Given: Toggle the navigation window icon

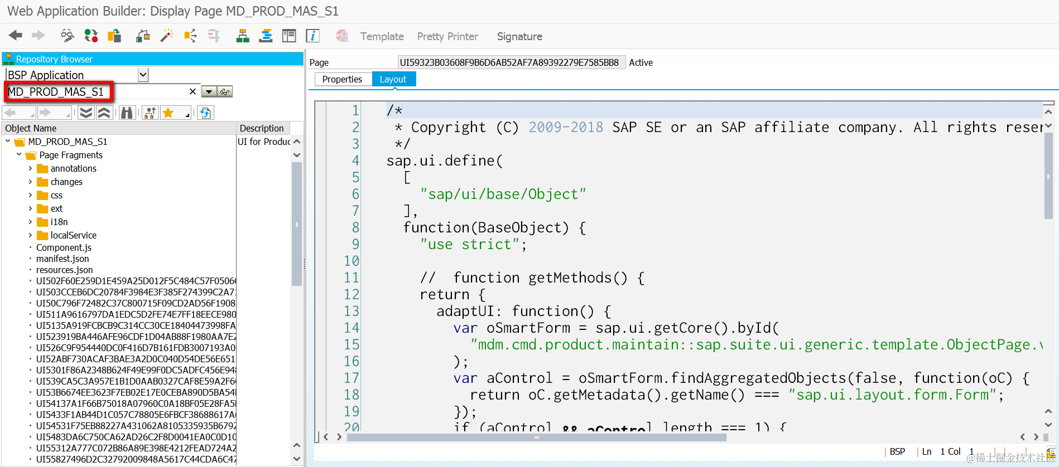Looking at the screenshot, I should (266, 36).
